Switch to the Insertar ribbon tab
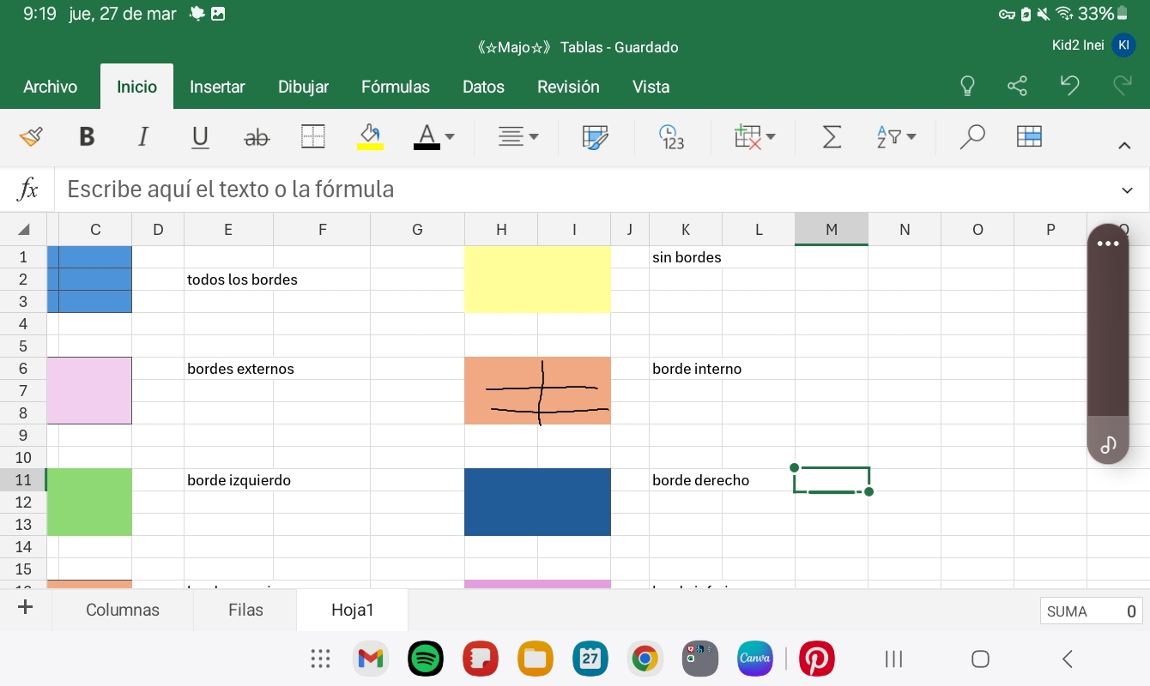 (x=217, y=87)
